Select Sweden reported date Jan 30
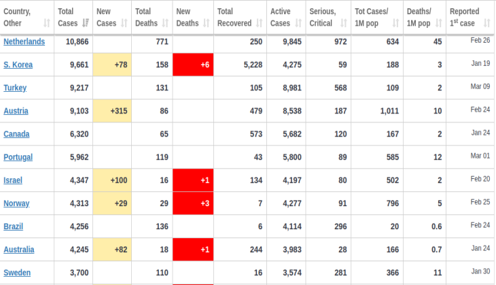 (480, 271)
